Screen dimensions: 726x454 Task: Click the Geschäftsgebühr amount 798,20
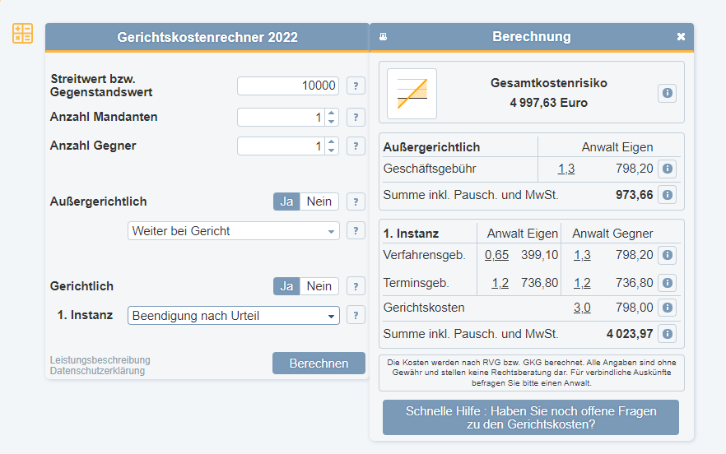point(635,169)
